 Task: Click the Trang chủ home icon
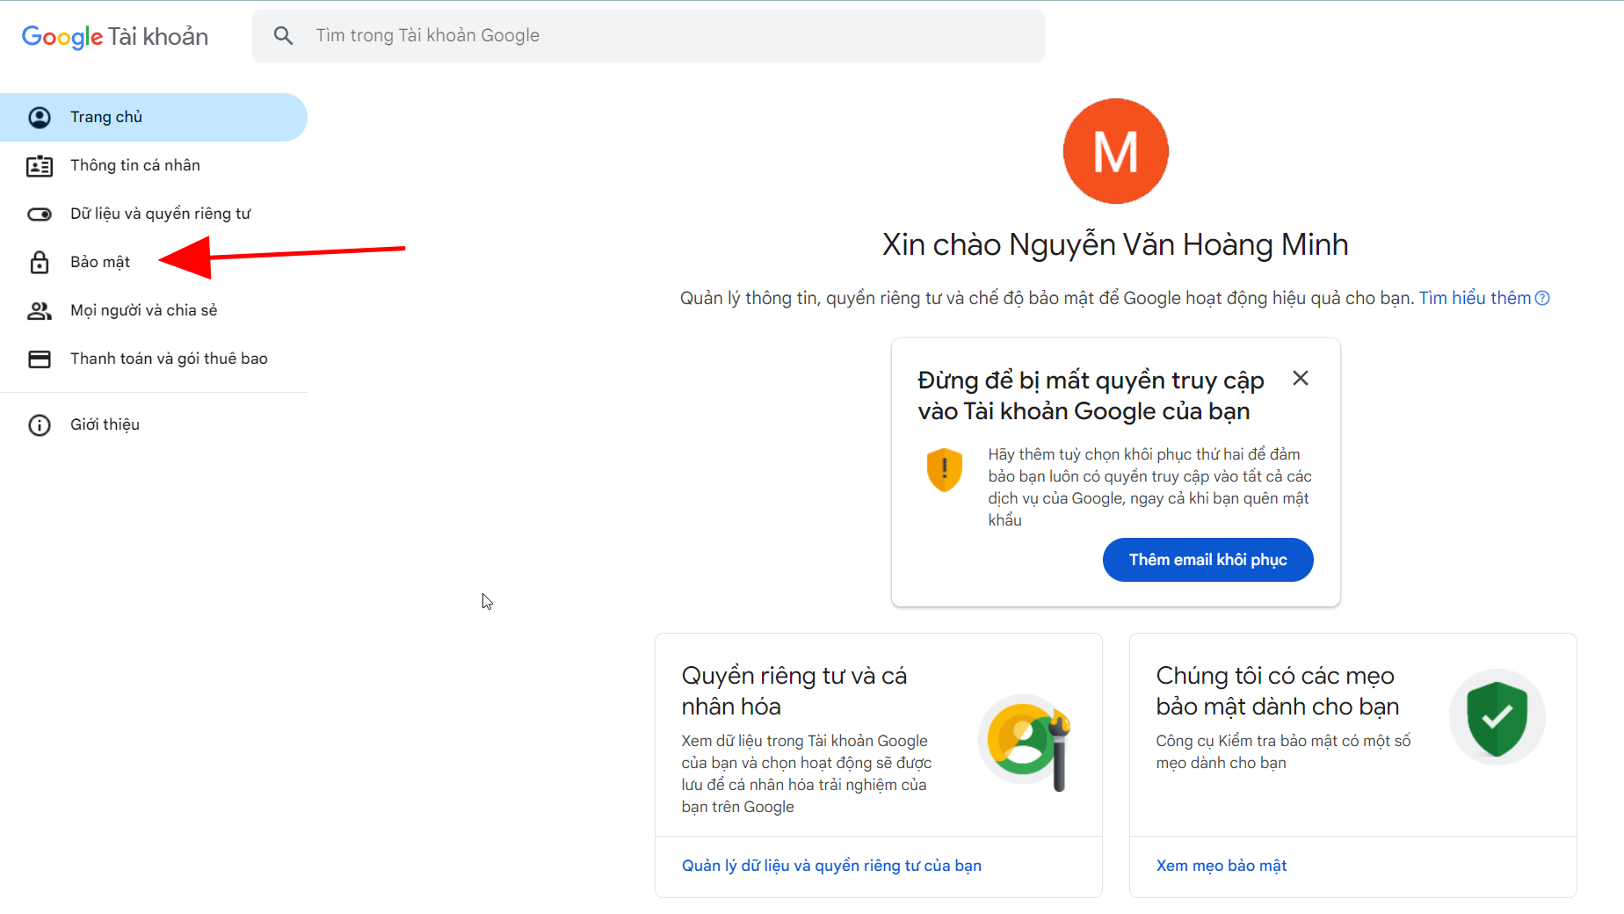pos(40,117)
